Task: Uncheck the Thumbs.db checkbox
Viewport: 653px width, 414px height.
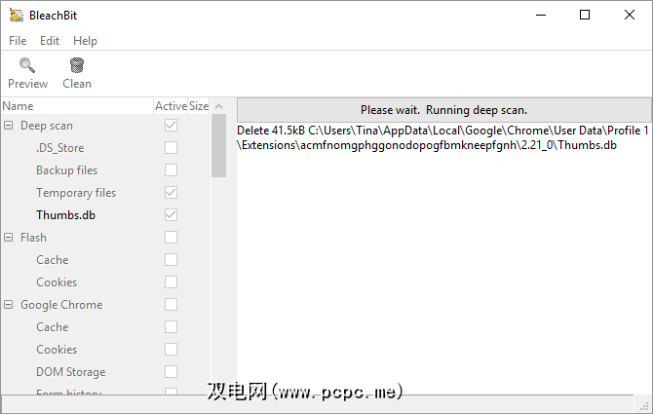Action: pos(171,214)
